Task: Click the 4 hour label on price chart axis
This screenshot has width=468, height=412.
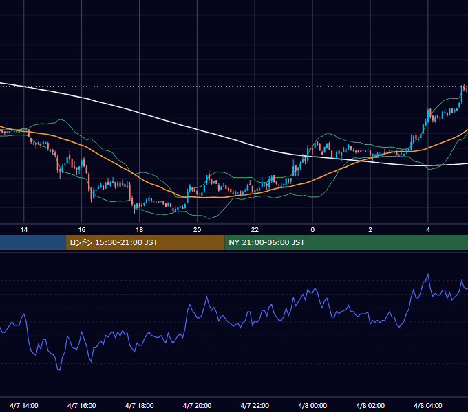Action: pyautogui.click(x=428, y=230)
